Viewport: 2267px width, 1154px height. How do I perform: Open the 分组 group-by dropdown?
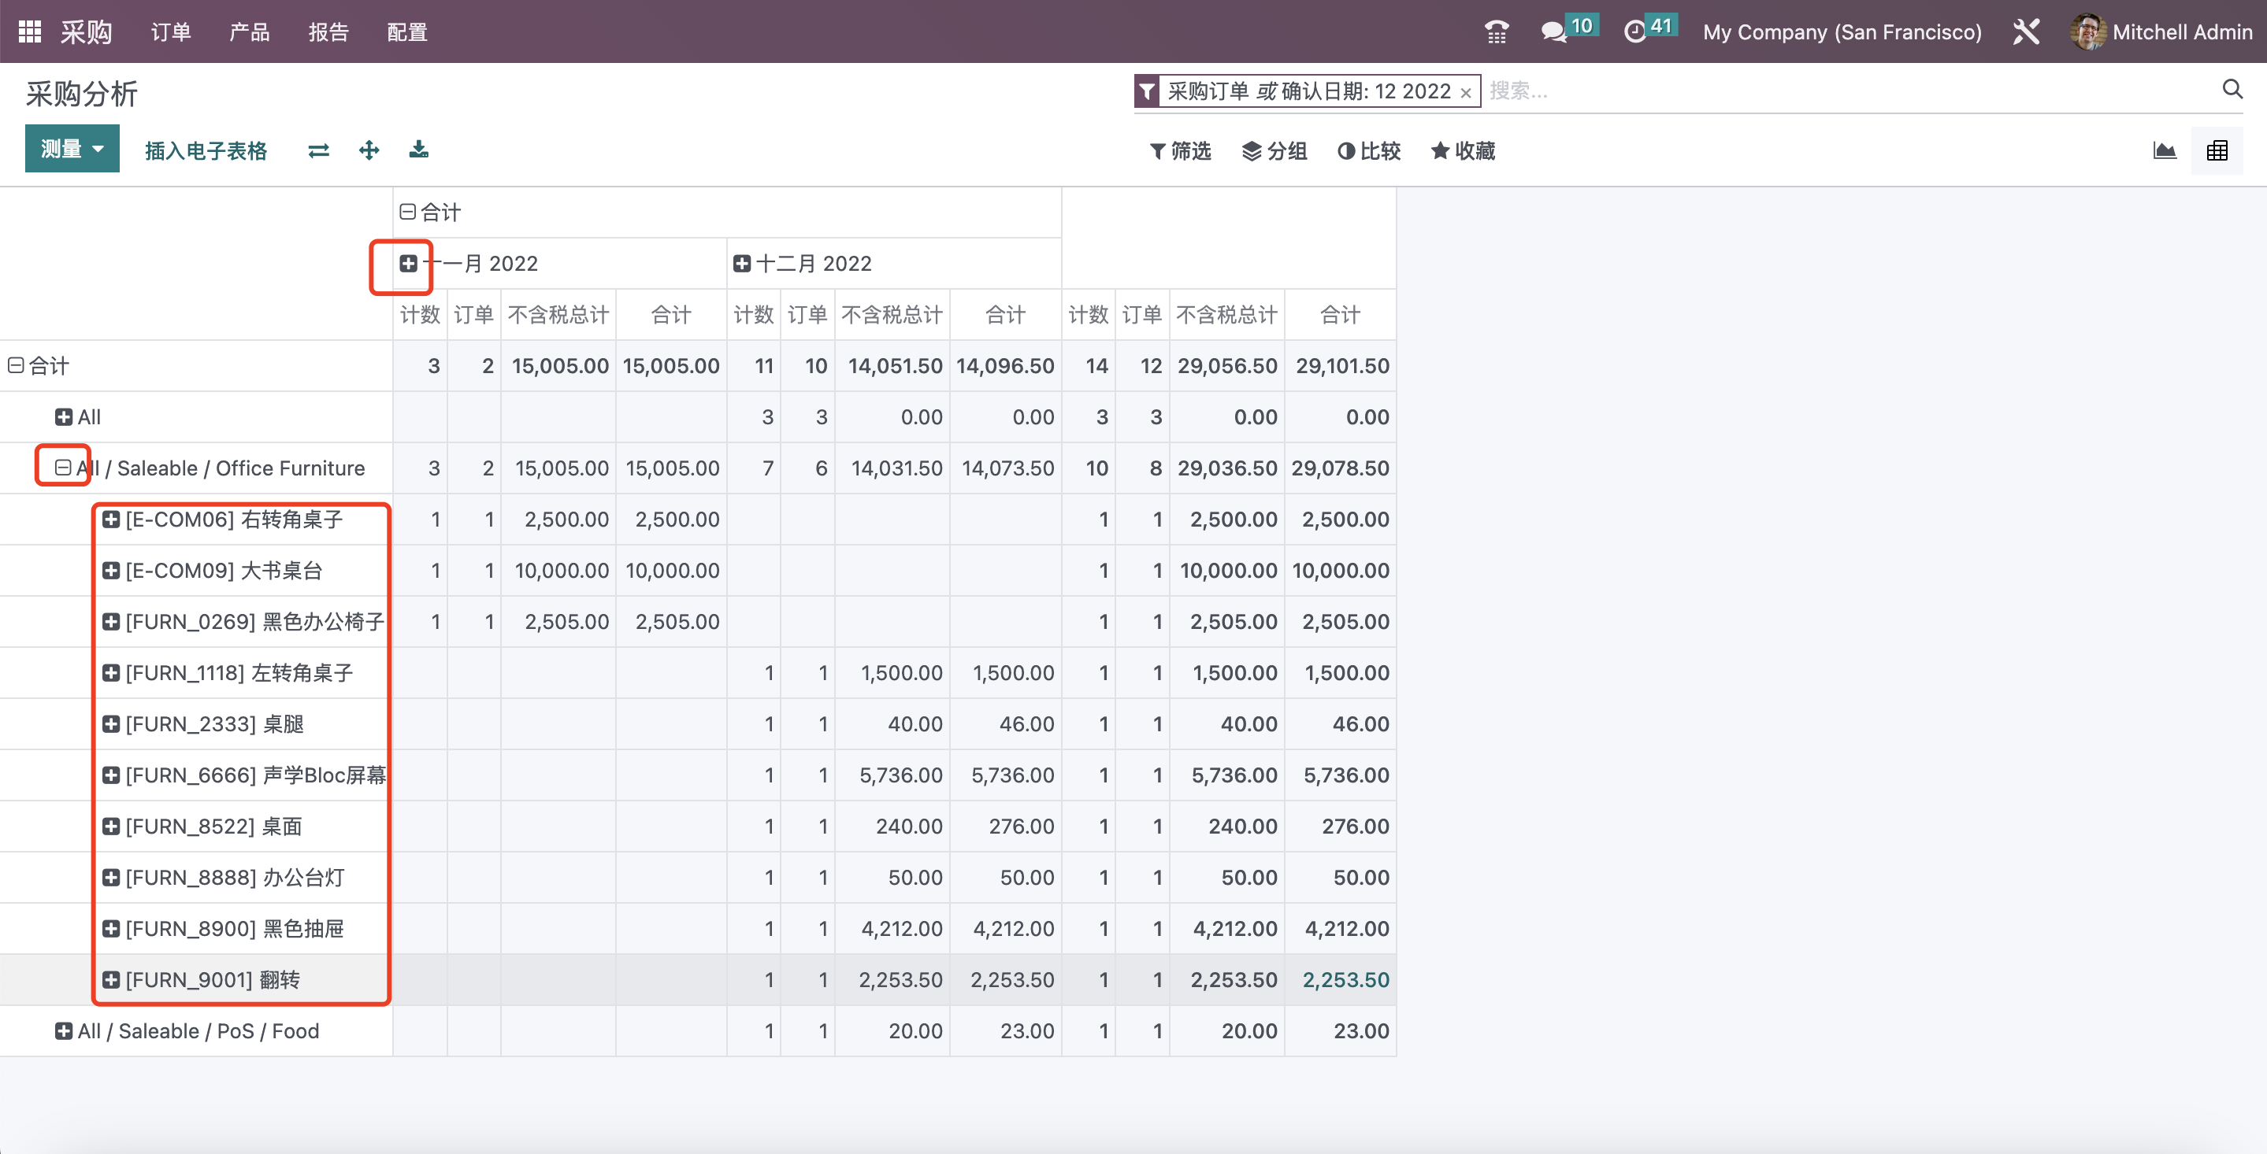tap(1274, 151)
